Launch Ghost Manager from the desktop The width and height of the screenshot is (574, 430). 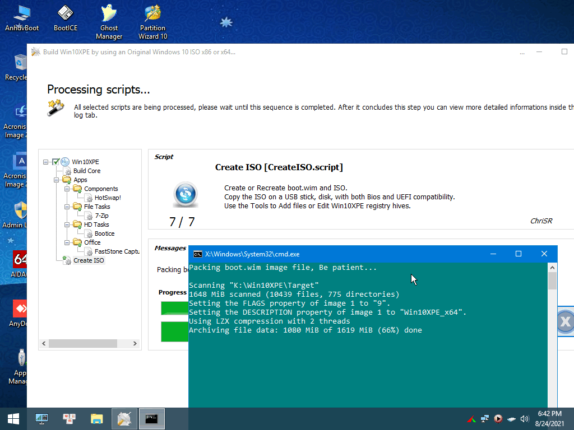[109, 22]
